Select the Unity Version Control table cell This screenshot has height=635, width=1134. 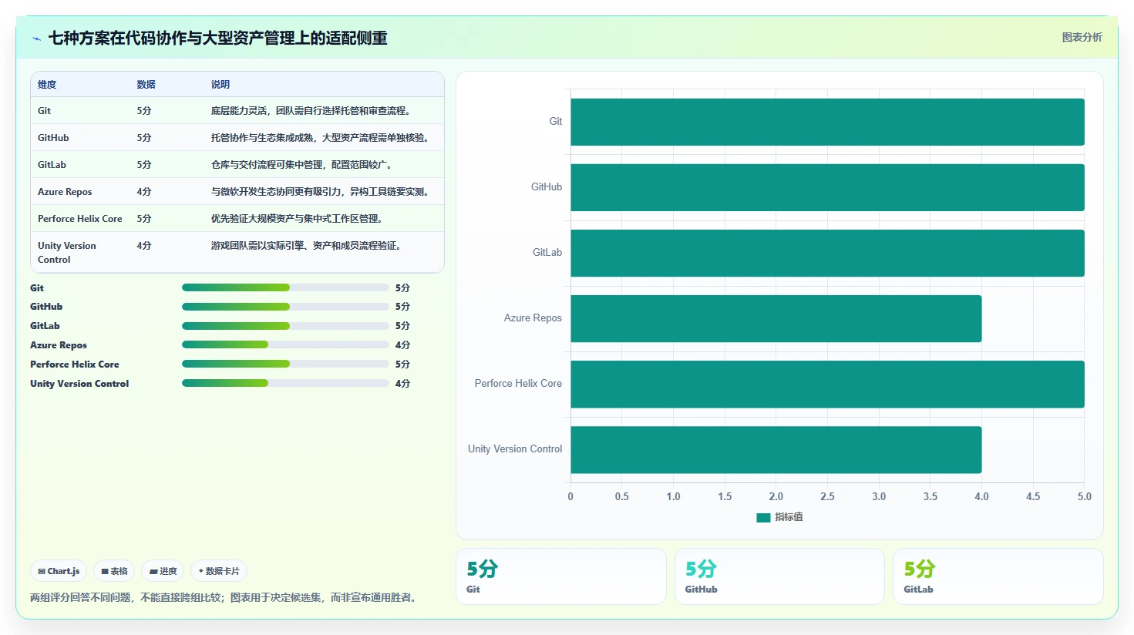(x=67, y=253)
